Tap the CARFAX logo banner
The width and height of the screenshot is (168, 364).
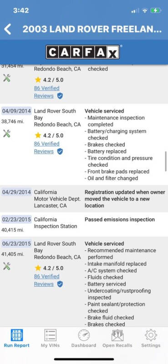coord(83,52)
